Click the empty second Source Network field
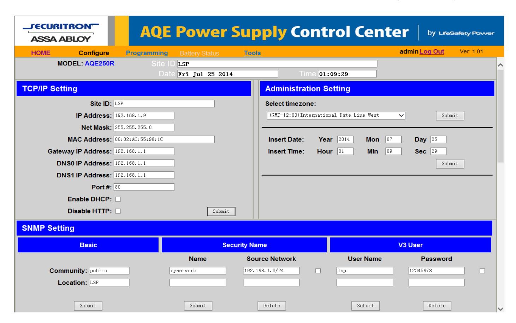 [271, 282]
